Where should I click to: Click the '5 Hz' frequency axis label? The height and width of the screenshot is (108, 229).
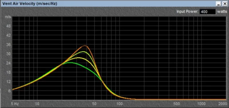tap(15, 104)
